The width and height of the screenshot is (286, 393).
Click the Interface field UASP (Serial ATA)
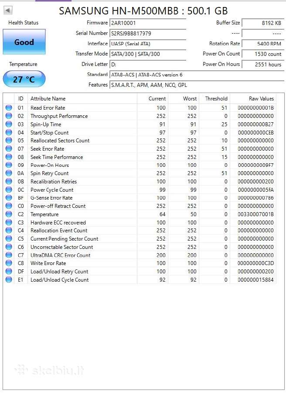click(x=148, y=44)
